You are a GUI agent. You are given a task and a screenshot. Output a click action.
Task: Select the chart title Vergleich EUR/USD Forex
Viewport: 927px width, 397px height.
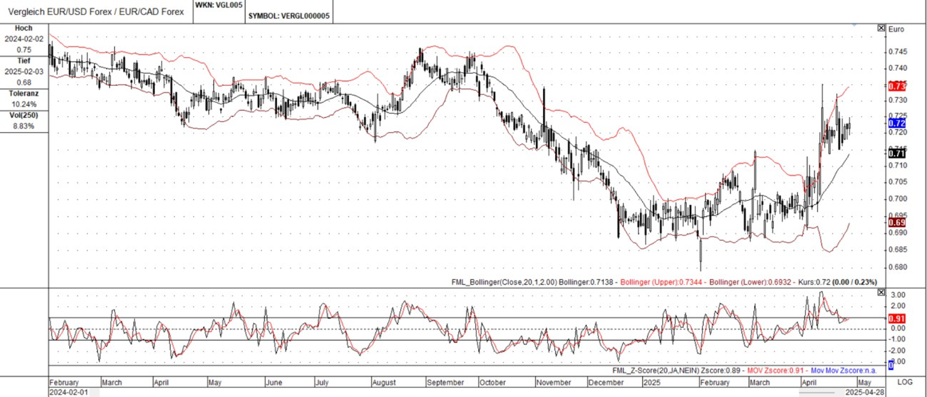click(x=96, y=12)
